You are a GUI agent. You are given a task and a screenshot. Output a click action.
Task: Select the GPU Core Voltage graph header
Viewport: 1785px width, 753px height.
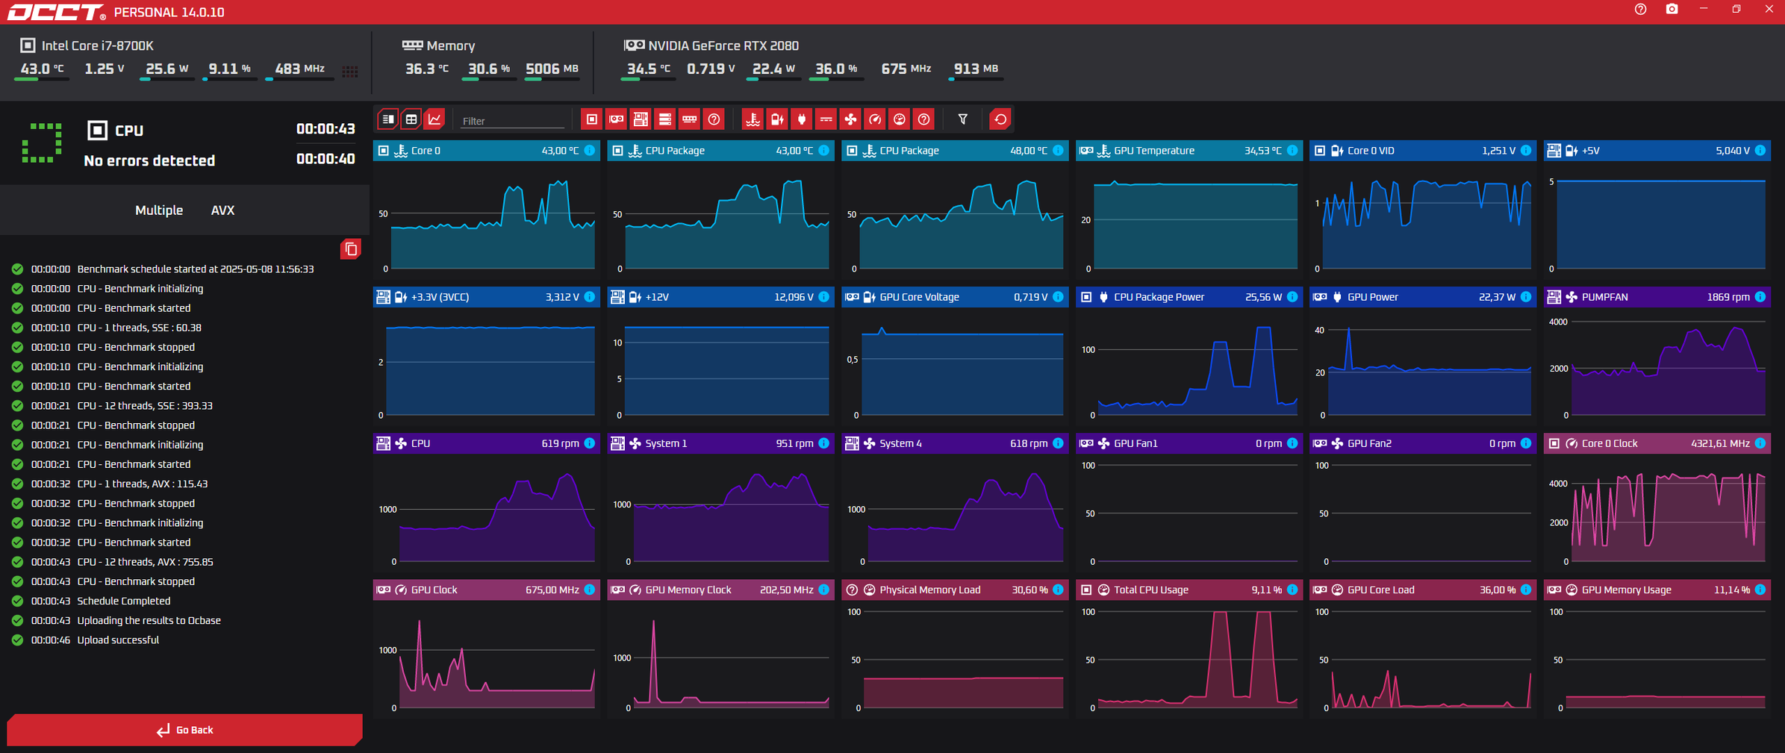[955, 297]
